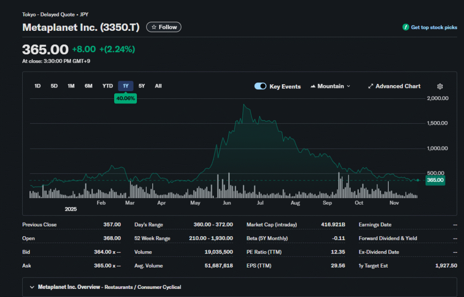Switch chart to 1M range
This screenshot has height=297, width=464.
click(x=71, y=86)
